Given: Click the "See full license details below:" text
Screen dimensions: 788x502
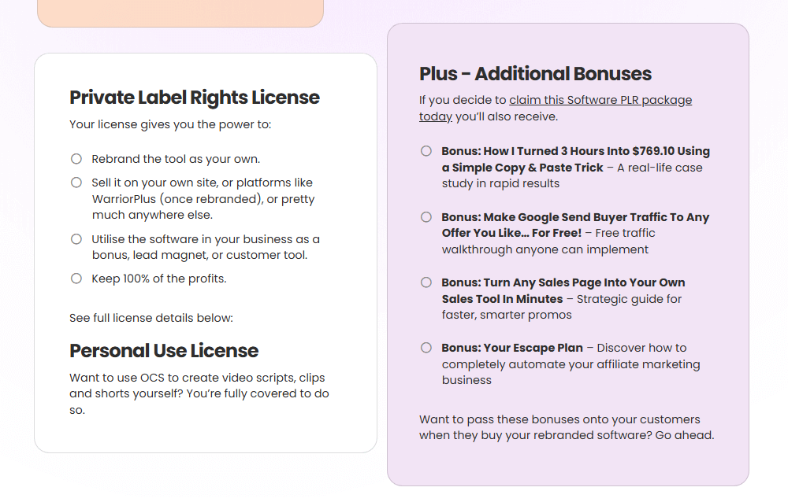Looking at the screenshot, I should [x=151, y=318].
